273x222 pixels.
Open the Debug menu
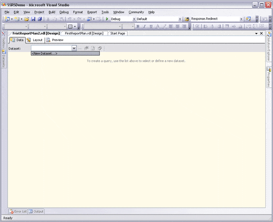coord(64,12)
